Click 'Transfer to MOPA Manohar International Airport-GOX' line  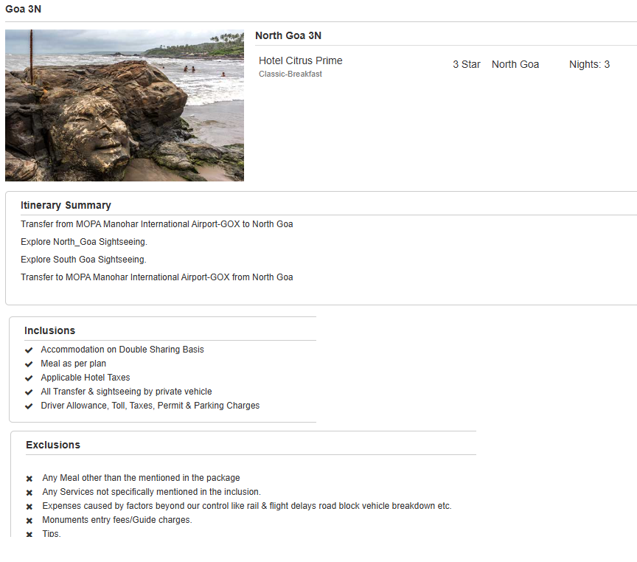(x=157, y=277)
